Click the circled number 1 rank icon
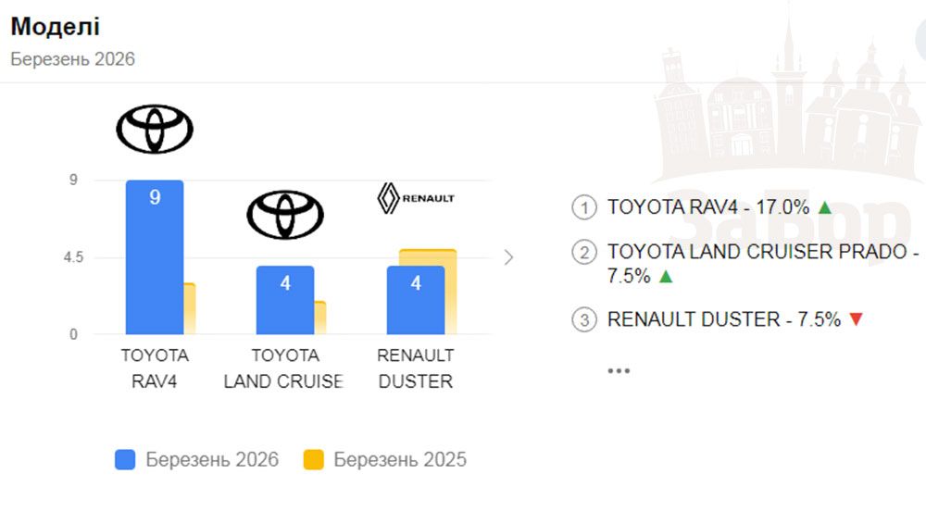This screenshot has height=511, width=926. click(584, 207)
